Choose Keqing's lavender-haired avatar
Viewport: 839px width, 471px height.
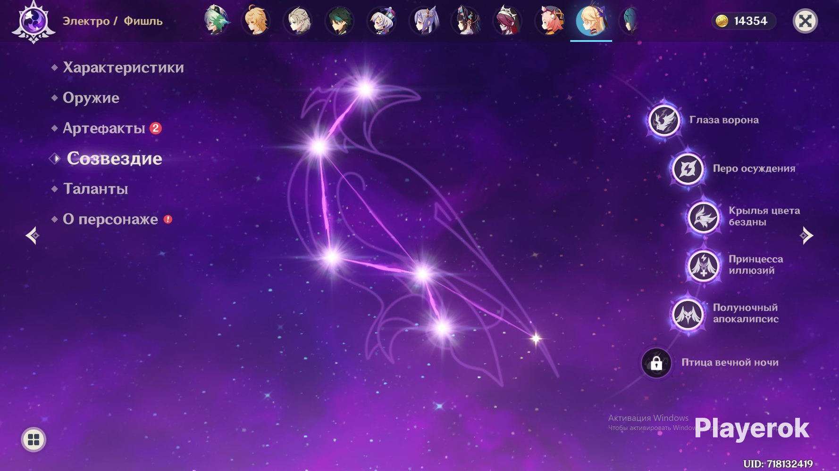tap(424, 21)
